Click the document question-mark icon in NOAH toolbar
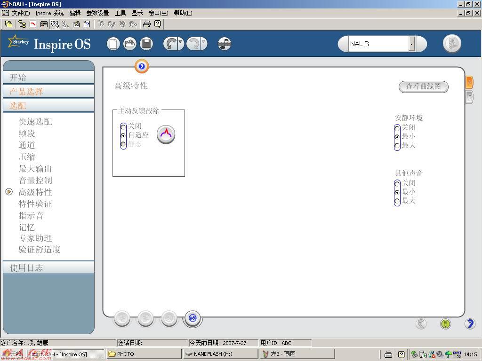The image size is (482, 361). [x=87, y=24]
